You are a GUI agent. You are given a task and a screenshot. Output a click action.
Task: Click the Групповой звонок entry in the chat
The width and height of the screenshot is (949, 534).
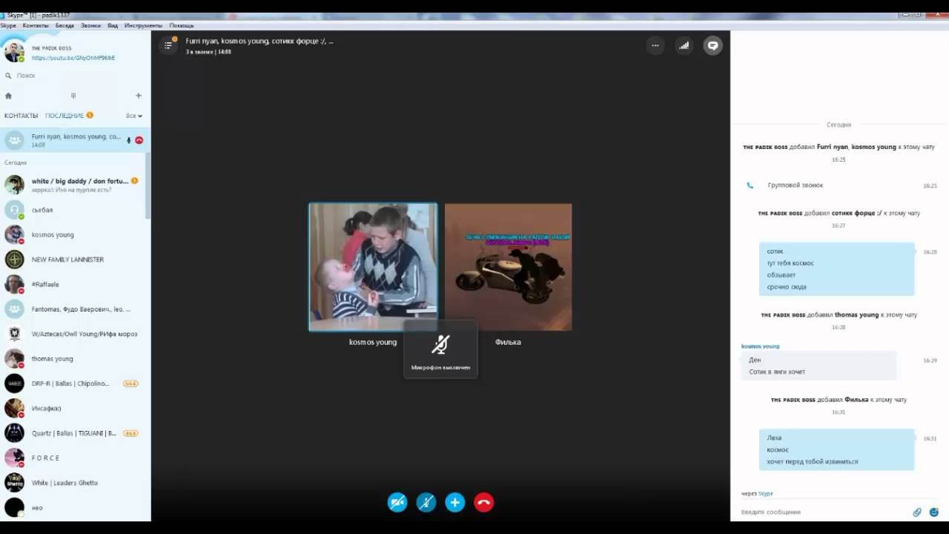point(796,185)
